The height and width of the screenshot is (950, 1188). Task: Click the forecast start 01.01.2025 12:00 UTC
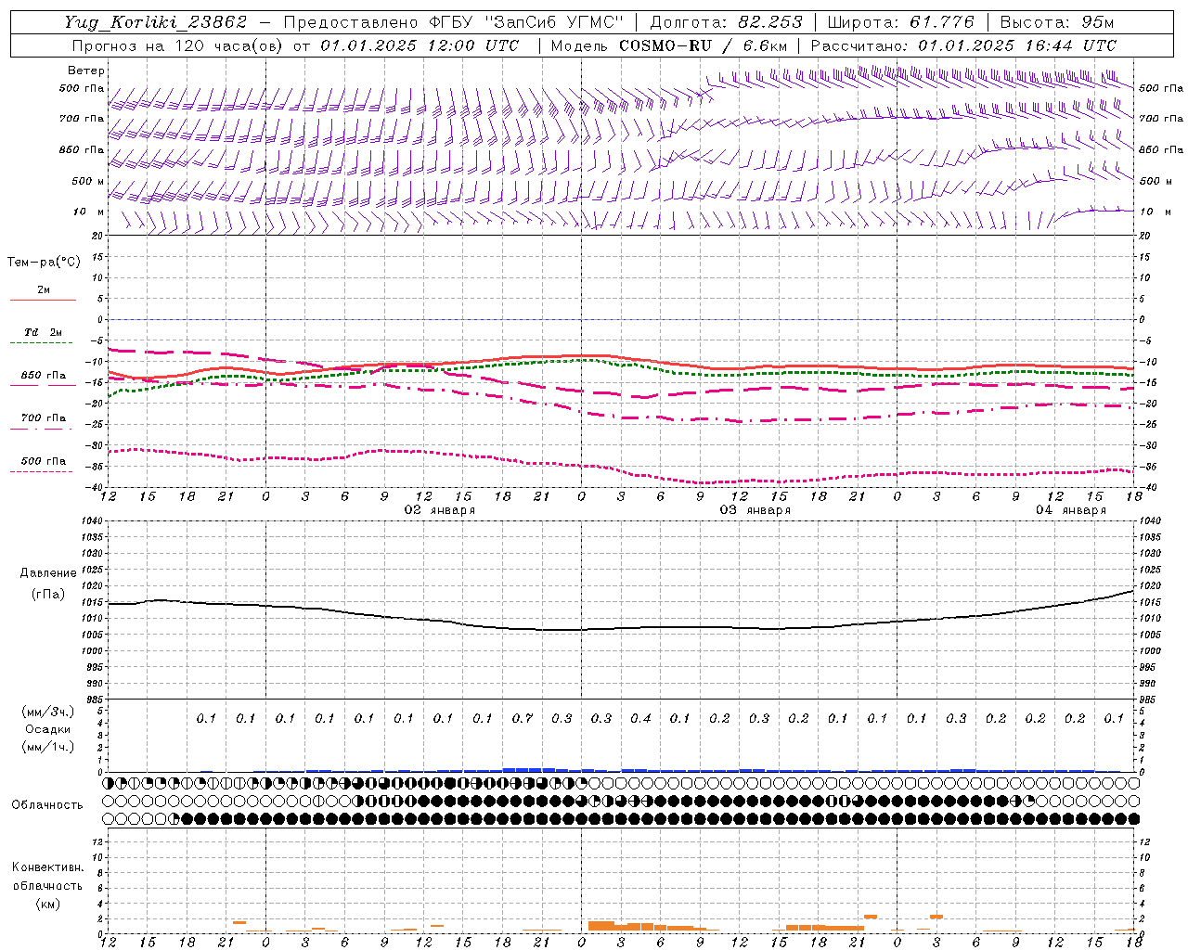[x=420, y=45]
